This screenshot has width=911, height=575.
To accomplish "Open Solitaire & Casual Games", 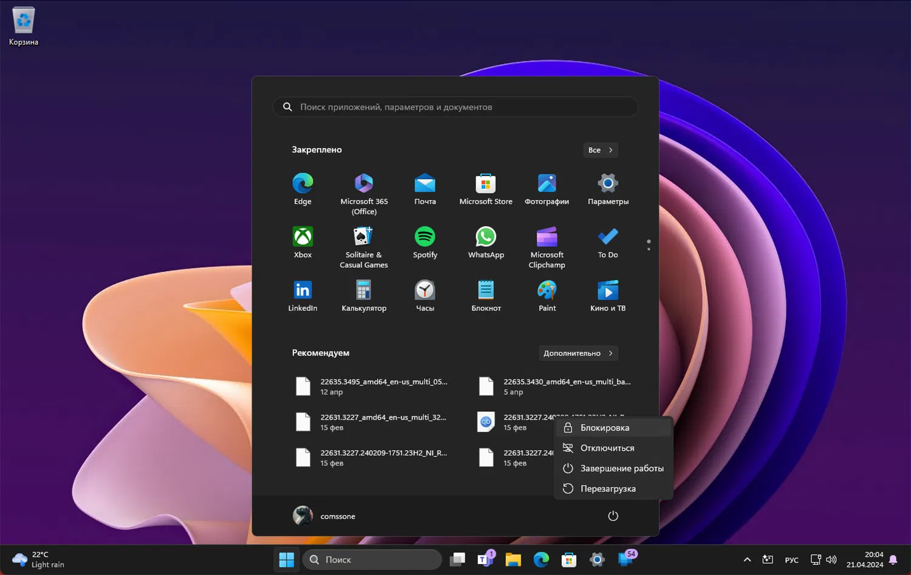I will [364, 247].
